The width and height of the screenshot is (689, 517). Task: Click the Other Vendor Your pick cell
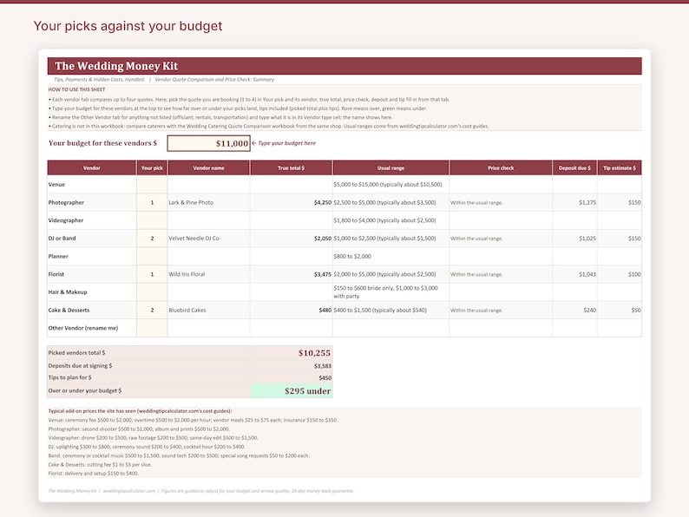click(152, 328)
